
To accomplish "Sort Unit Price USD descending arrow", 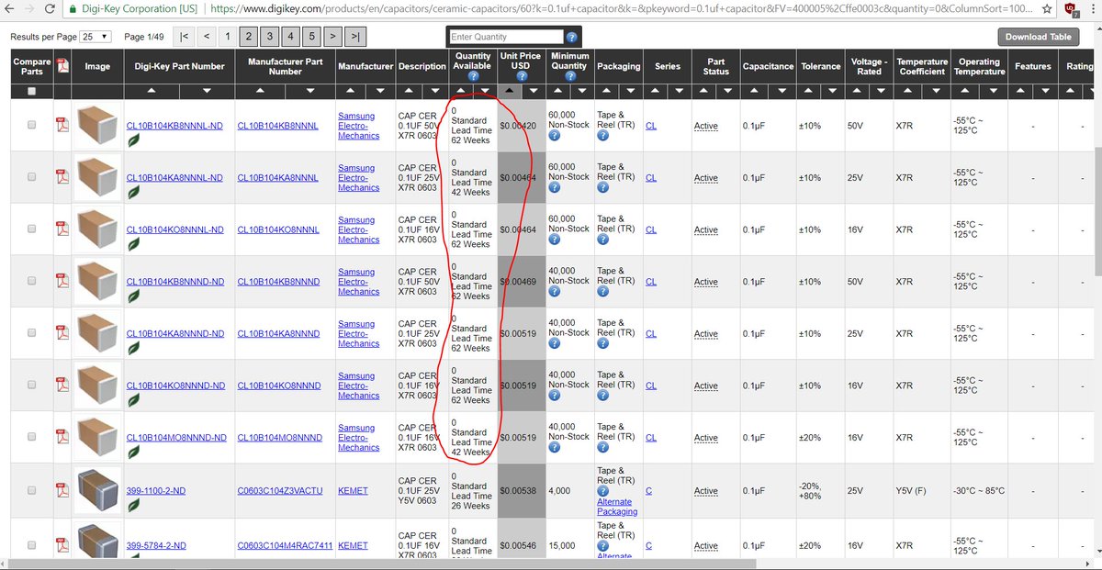I will coord(534,92).
